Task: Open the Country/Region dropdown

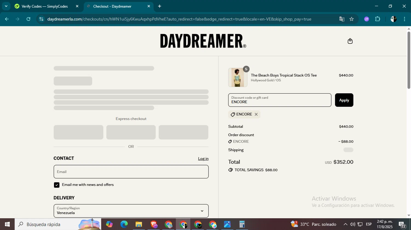Action: (x=131, y=211)
